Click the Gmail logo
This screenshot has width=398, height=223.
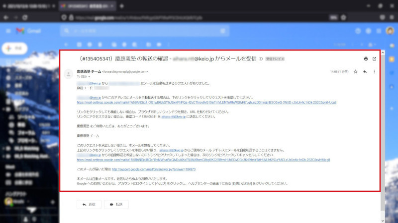pos(29,31)
